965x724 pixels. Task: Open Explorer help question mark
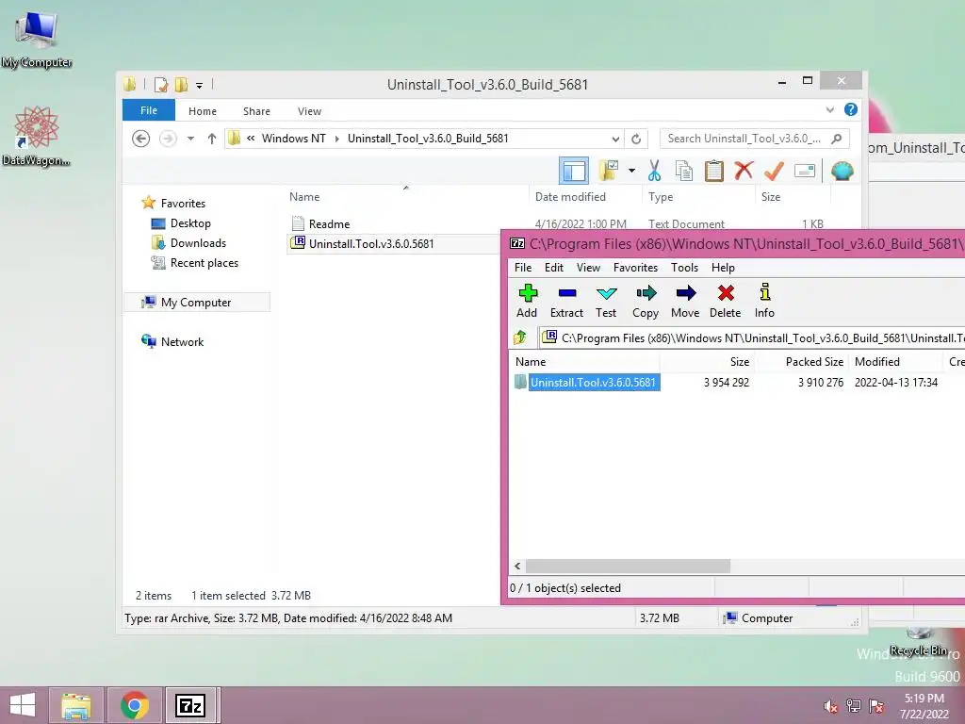point(851,109)
